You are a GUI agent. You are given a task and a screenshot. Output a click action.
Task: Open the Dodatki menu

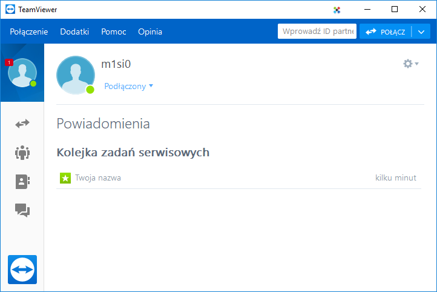tap(74, 32)
